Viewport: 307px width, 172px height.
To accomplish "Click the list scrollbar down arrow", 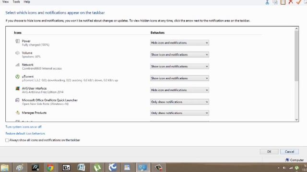I will (296, 119).
